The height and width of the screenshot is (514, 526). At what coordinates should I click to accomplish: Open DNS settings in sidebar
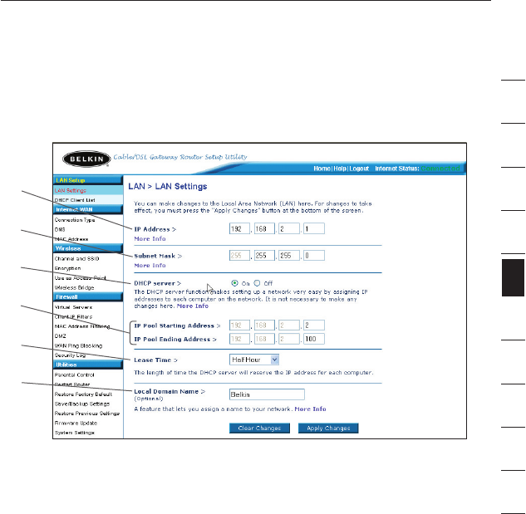[x=60, y=230]
